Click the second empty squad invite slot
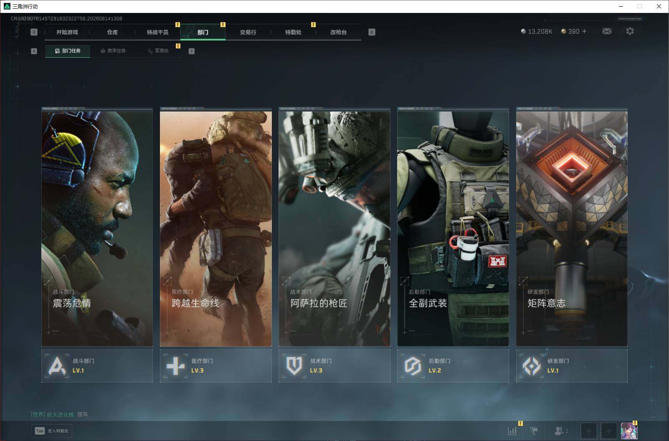Image resolution: width=669 pixels, height=441 pixels. [x=608, y=431]
